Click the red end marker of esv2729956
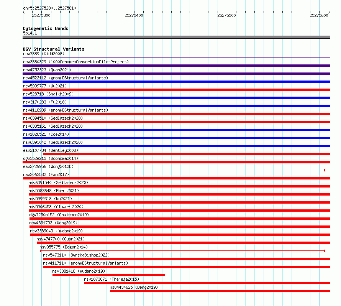The height and width of the screenshot is (306, 341). (x=325, y=170)
